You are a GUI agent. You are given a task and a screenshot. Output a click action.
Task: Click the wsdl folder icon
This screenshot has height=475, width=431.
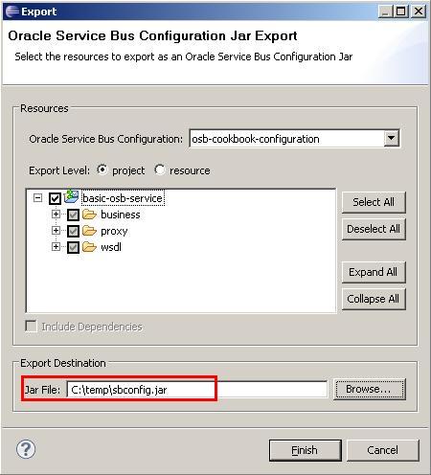coord(89,247)
